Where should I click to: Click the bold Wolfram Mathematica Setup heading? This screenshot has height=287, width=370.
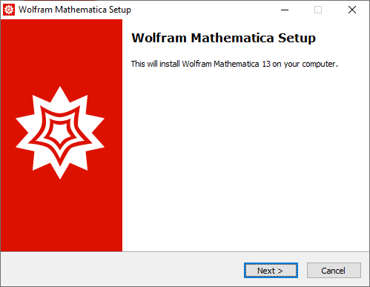tap(223, 38)
